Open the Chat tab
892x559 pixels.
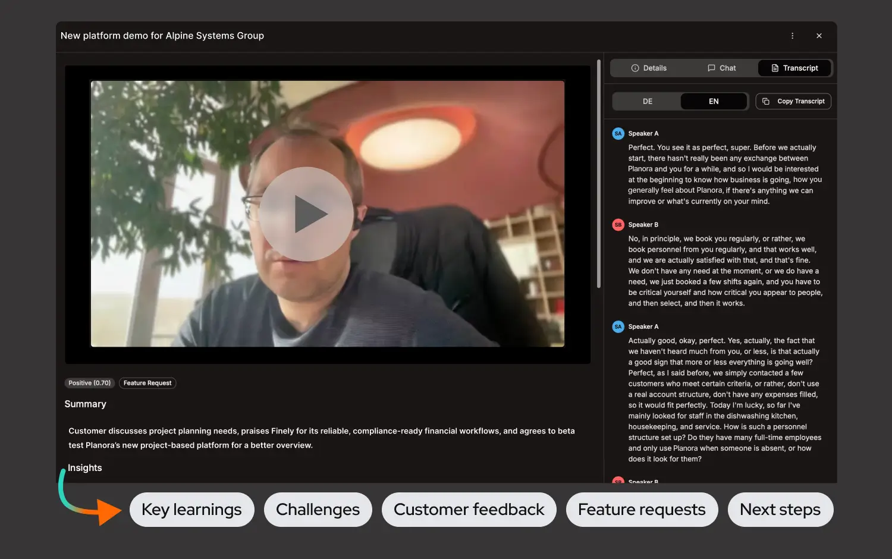tap(722, 68)
